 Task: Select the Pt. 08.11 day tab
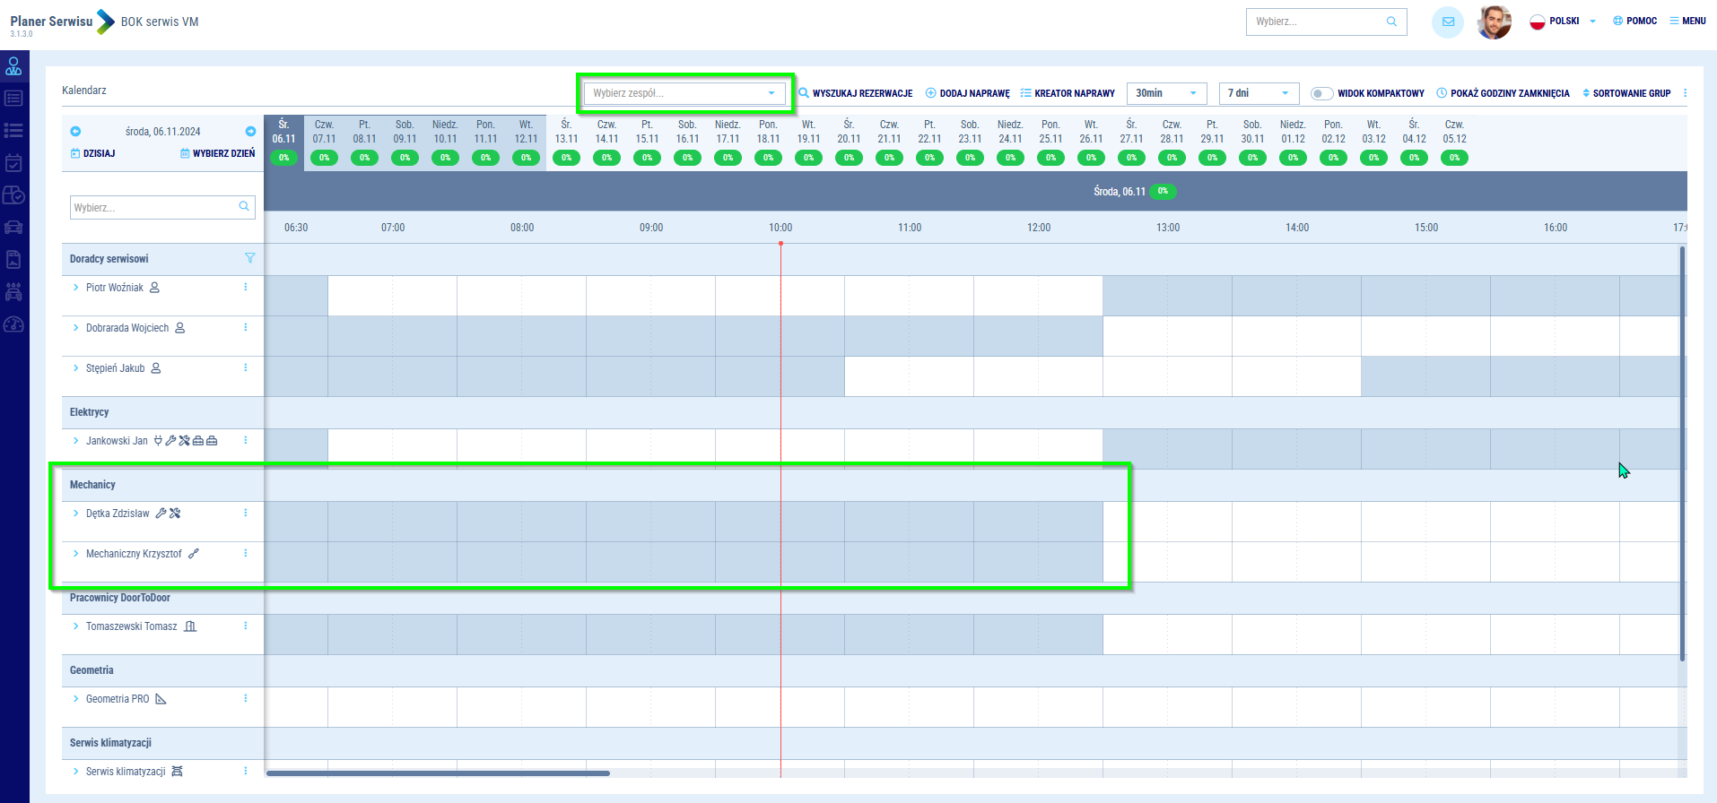click(364, 132)
